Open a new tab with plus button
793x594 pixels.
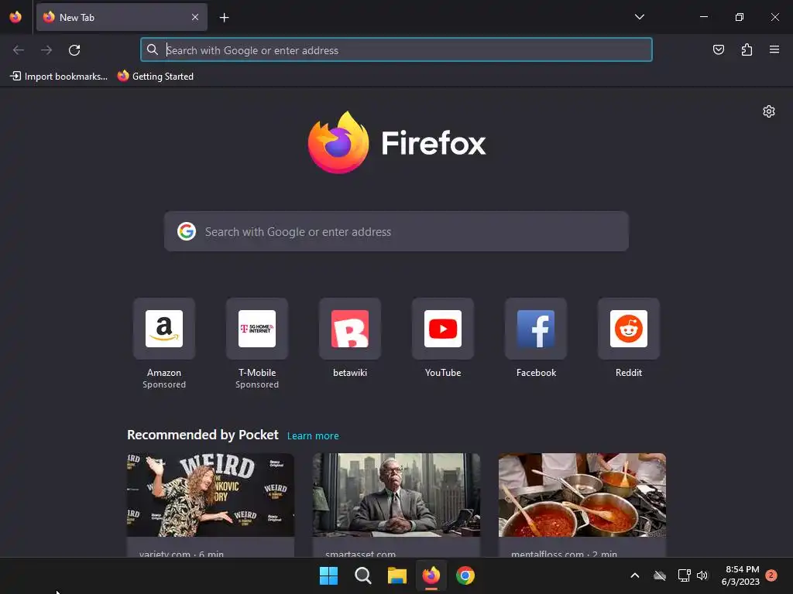click(x=224, y=18)
